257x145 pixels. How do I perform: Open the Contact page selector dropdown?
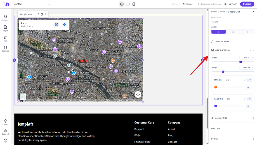coord(32,4)
